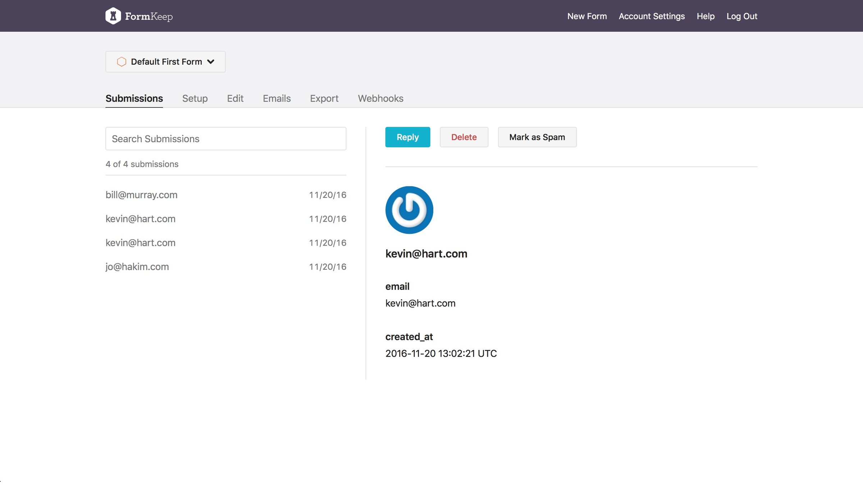
Task: Click date 11/20/16 on bill@murray.com row
Action: [328, 195]
